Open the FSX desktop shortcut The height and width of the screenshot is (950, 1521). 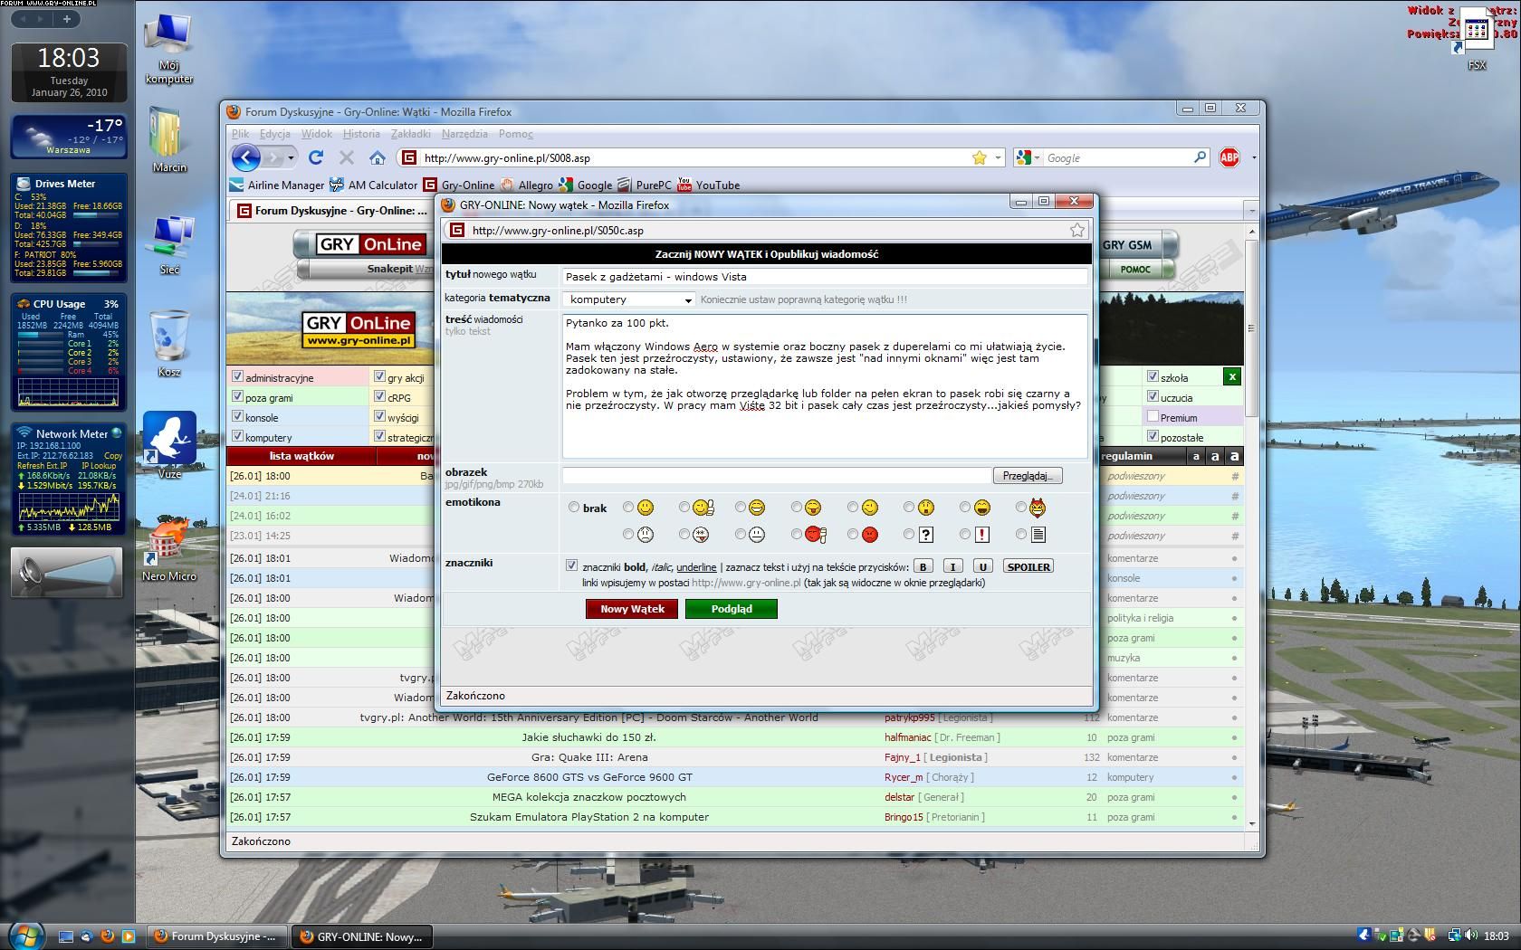(1477, 41)
